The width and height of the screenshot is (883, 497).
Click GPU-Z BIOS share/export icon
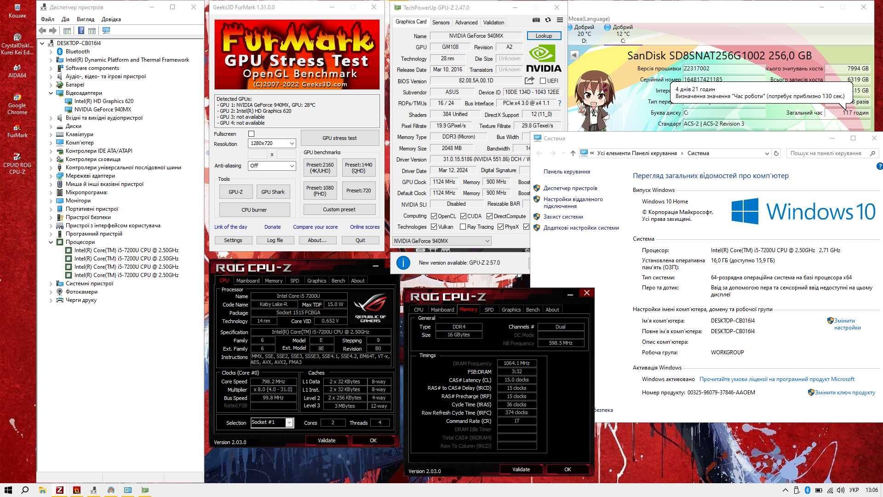529,81
